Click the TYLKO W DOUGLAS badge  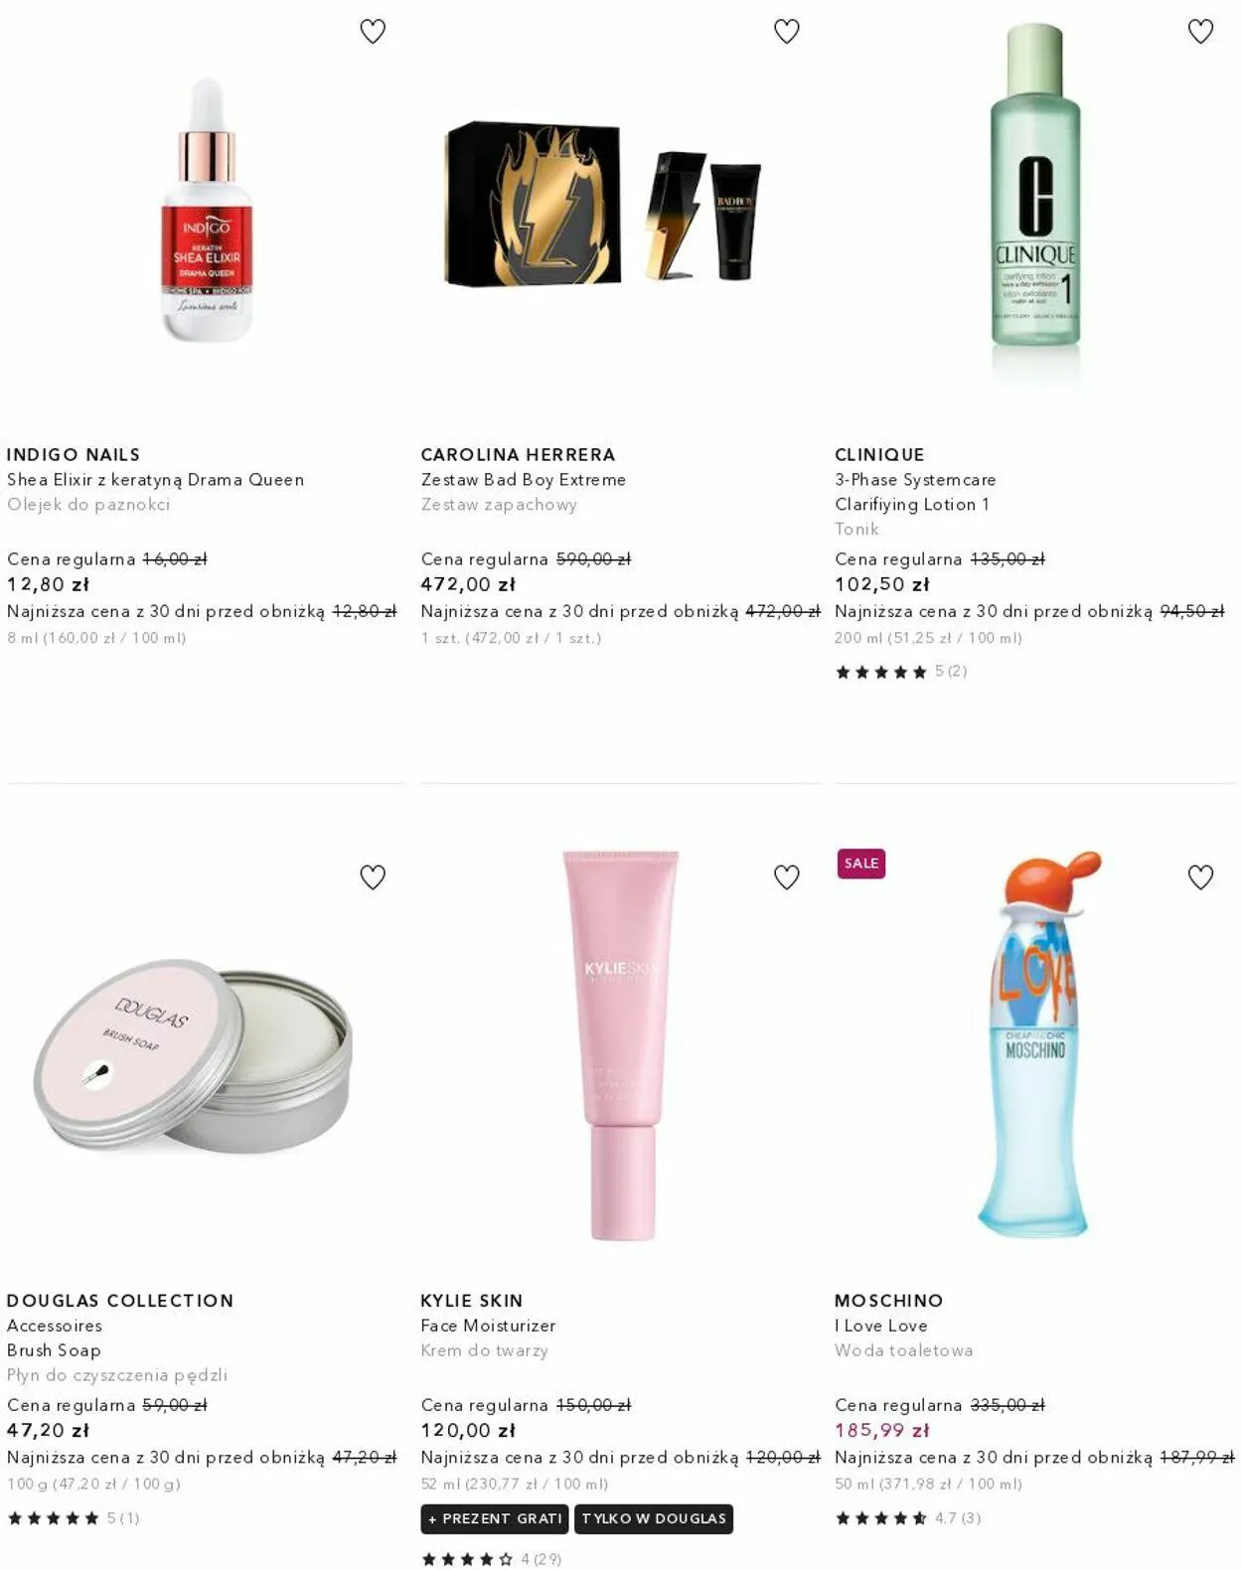(x=654, y=1518)
